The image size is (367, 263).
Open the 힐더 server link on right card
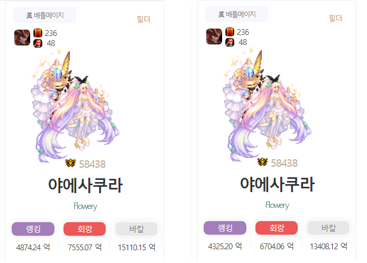point(335,19)
